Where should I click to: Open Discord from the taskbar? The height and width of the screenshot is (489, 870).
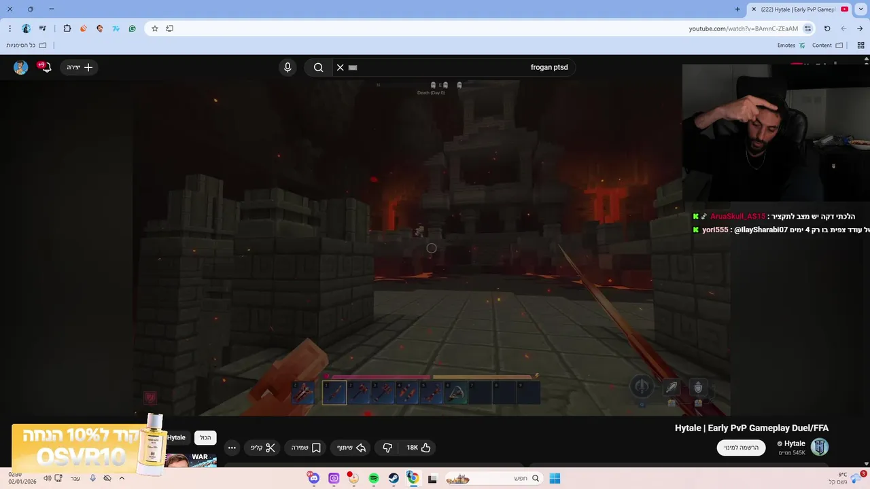(x=313, y=478)
